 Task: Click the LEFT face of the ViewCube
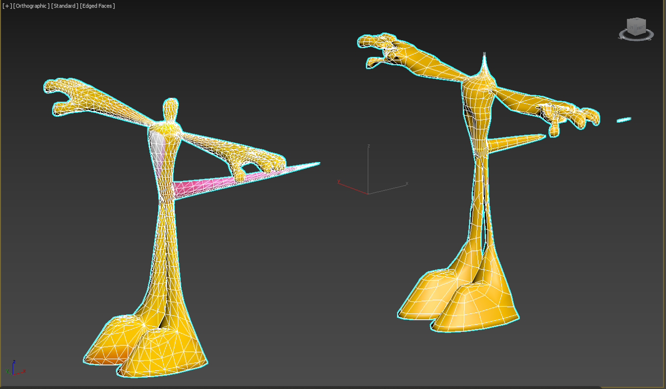(631, 27)
